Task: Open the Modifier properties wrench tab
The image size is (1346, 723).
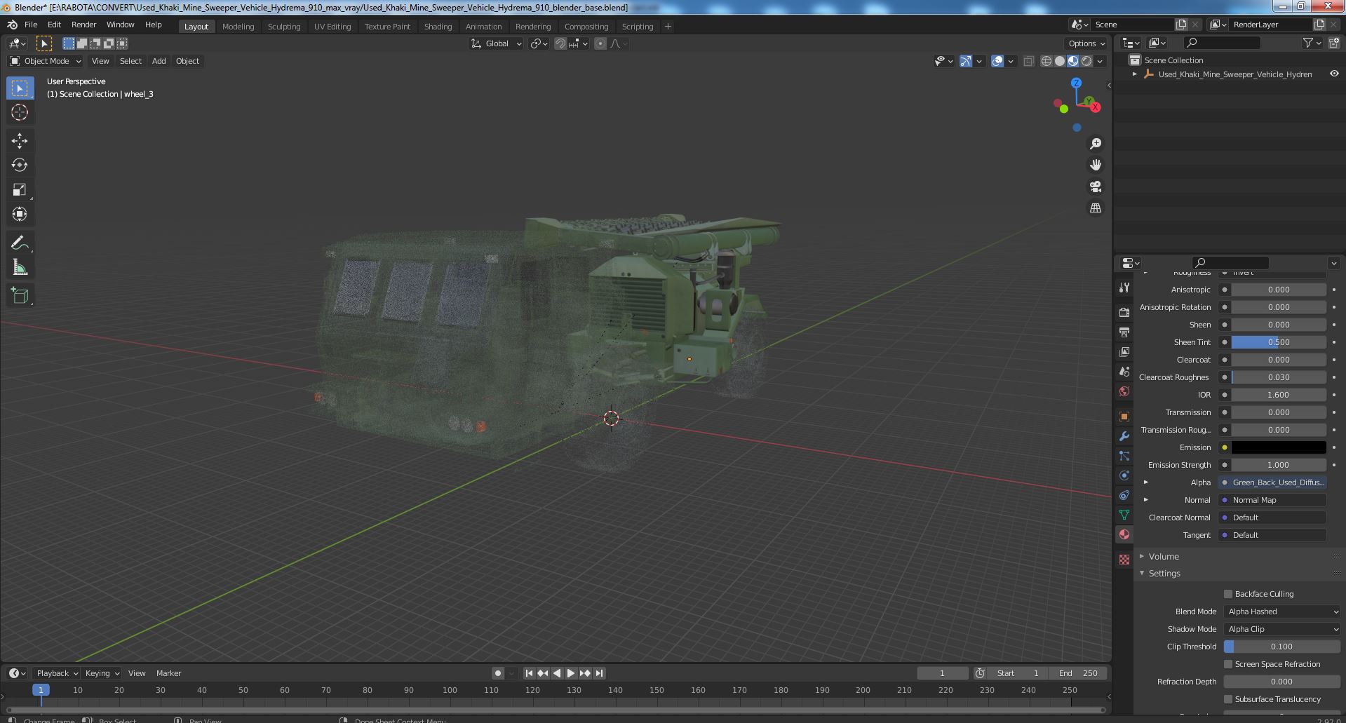Action: click(x=1124, y=436)
